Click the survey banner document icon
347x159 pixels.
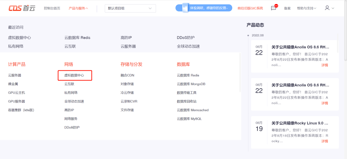click(185, 8)
